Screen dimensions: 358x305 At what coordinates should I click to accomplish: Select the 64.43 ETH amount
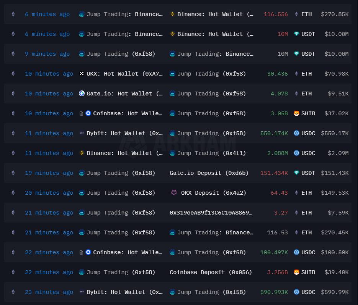click(x=279, y=193)
